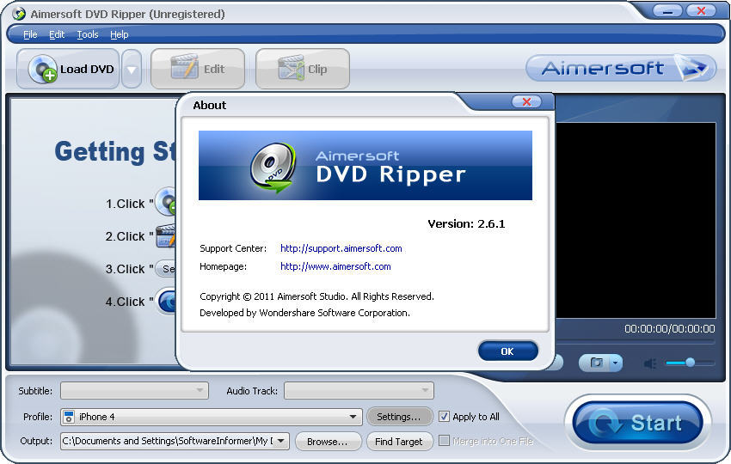Screen dimensions: 731x464
Task: Close the About dialog with the X
Action: [526, 101]
